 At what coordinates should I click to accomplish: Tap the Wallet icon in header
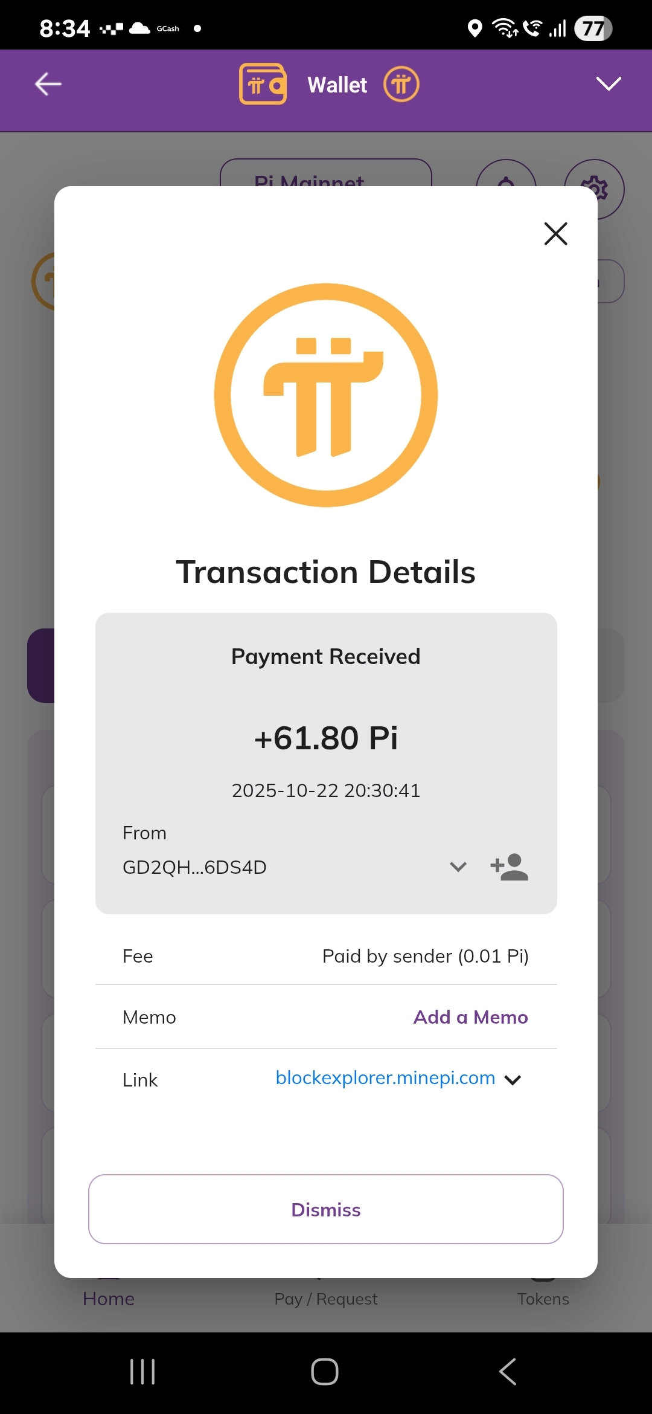tap(263, 84)
